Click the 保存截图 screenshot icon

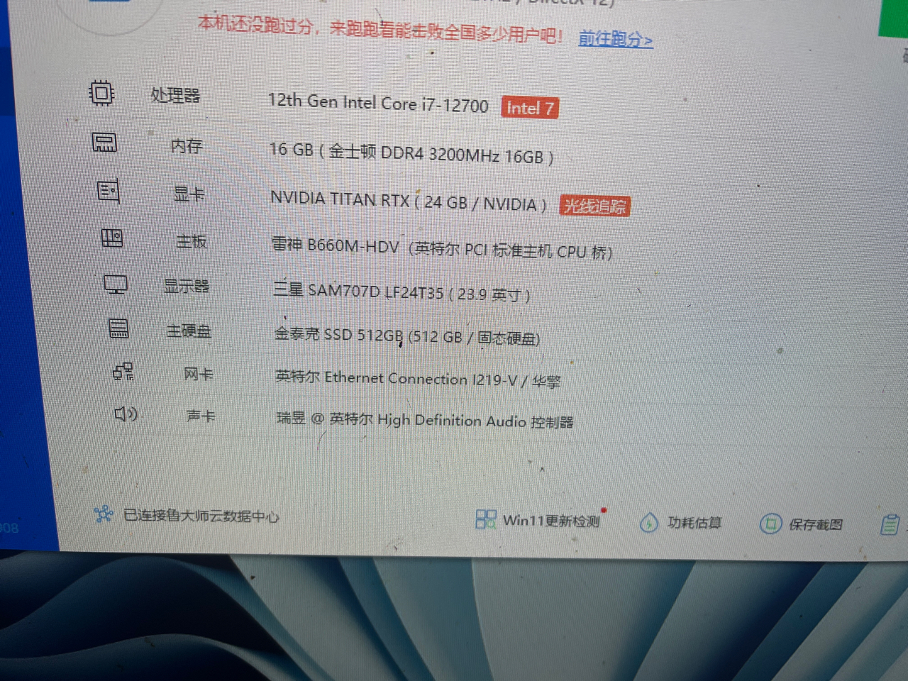770,524
